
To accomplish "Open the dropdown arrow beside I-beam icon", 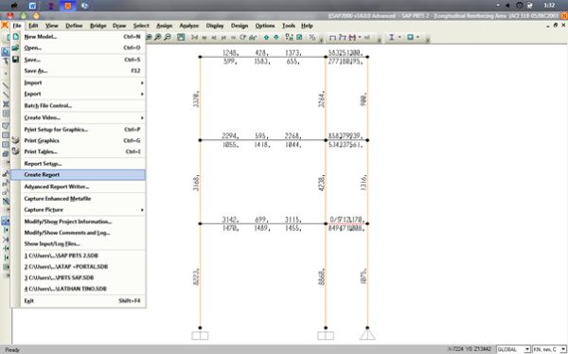I will (399, 37).
